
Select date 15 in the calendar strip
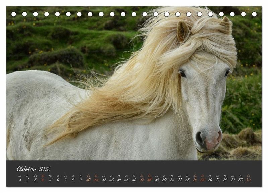click(x=126, y=180)
